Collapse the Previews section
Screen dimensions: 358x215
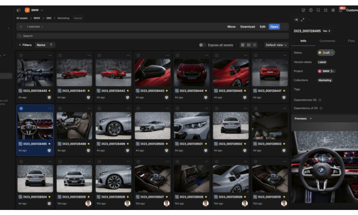point(311,118)
